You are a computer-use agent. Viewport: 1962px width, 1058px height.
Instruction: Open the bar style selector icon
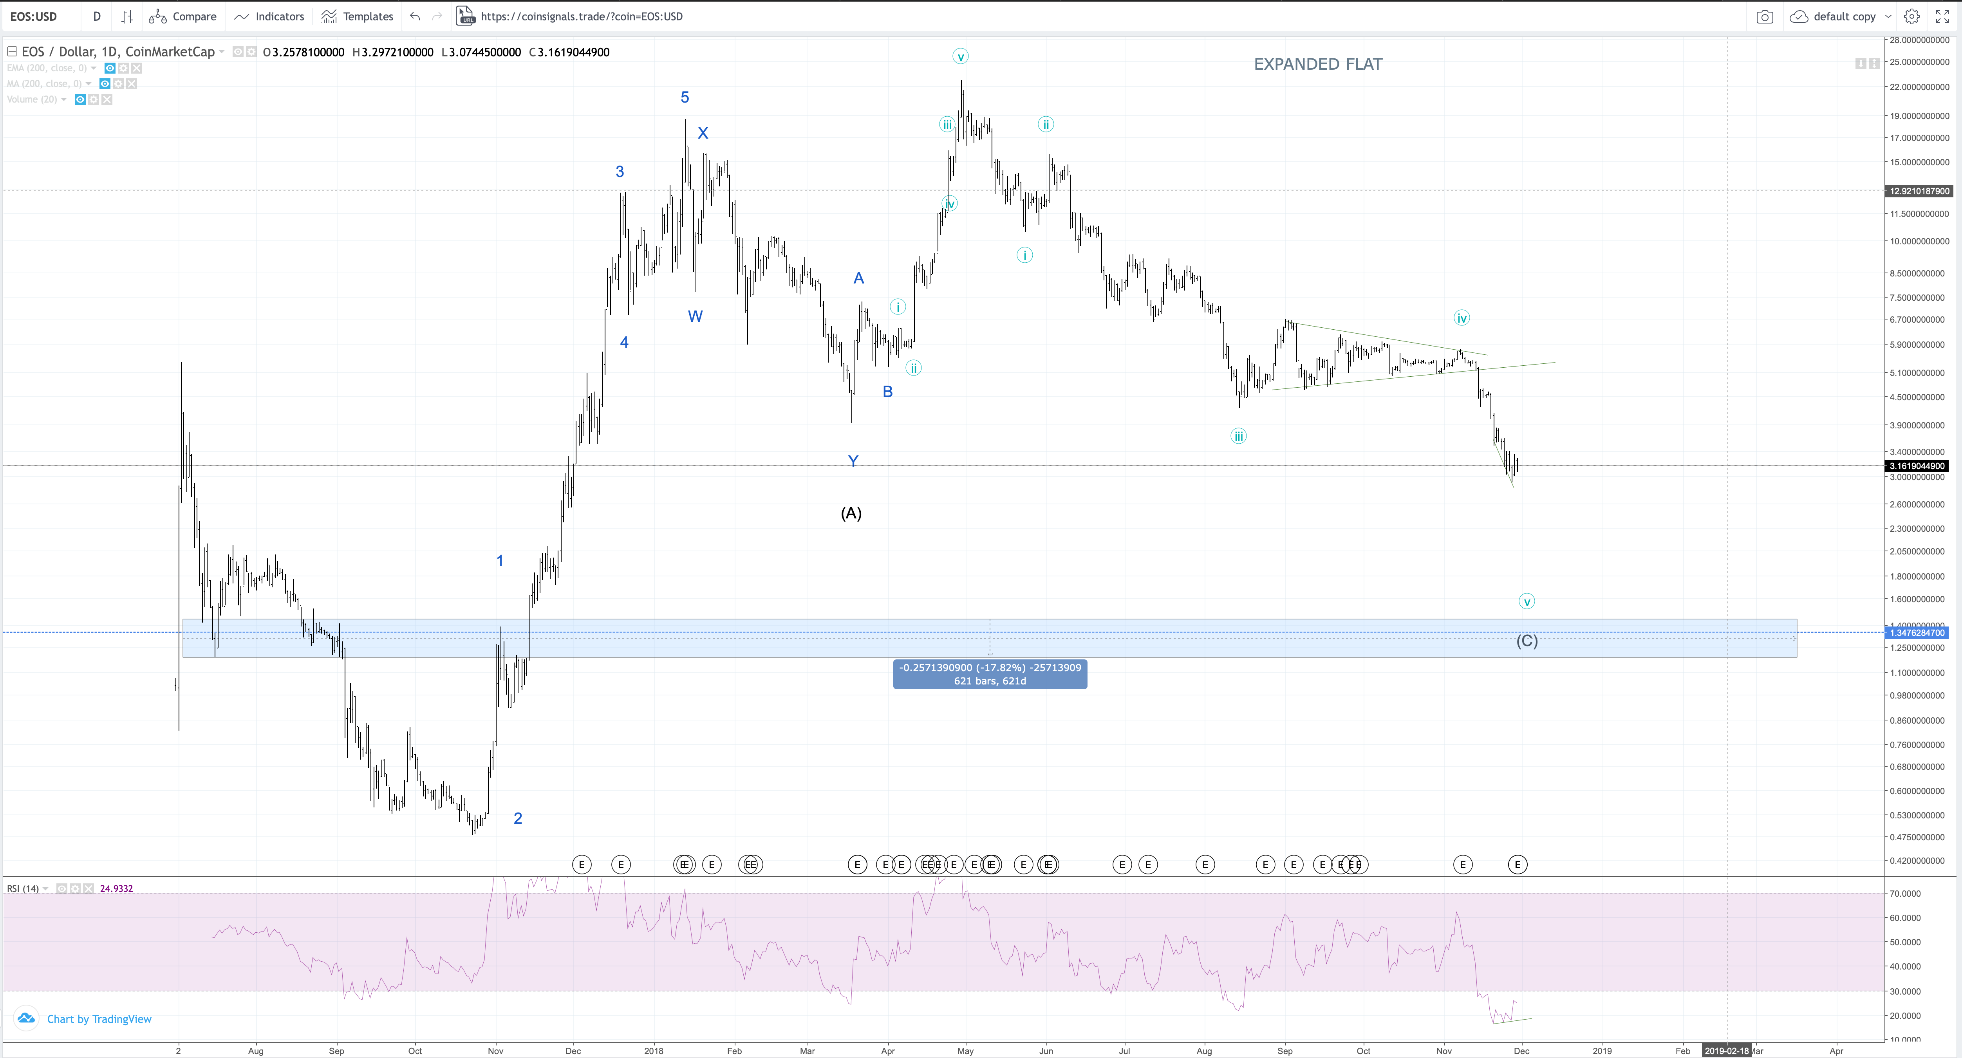click(x=127, y=16)
